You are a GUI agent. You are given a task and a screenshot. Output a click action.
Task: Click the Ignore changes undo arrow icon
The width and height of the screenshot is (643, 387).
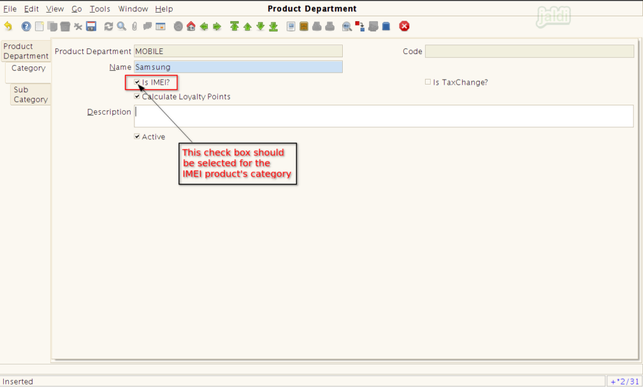(x=8, y=26)
